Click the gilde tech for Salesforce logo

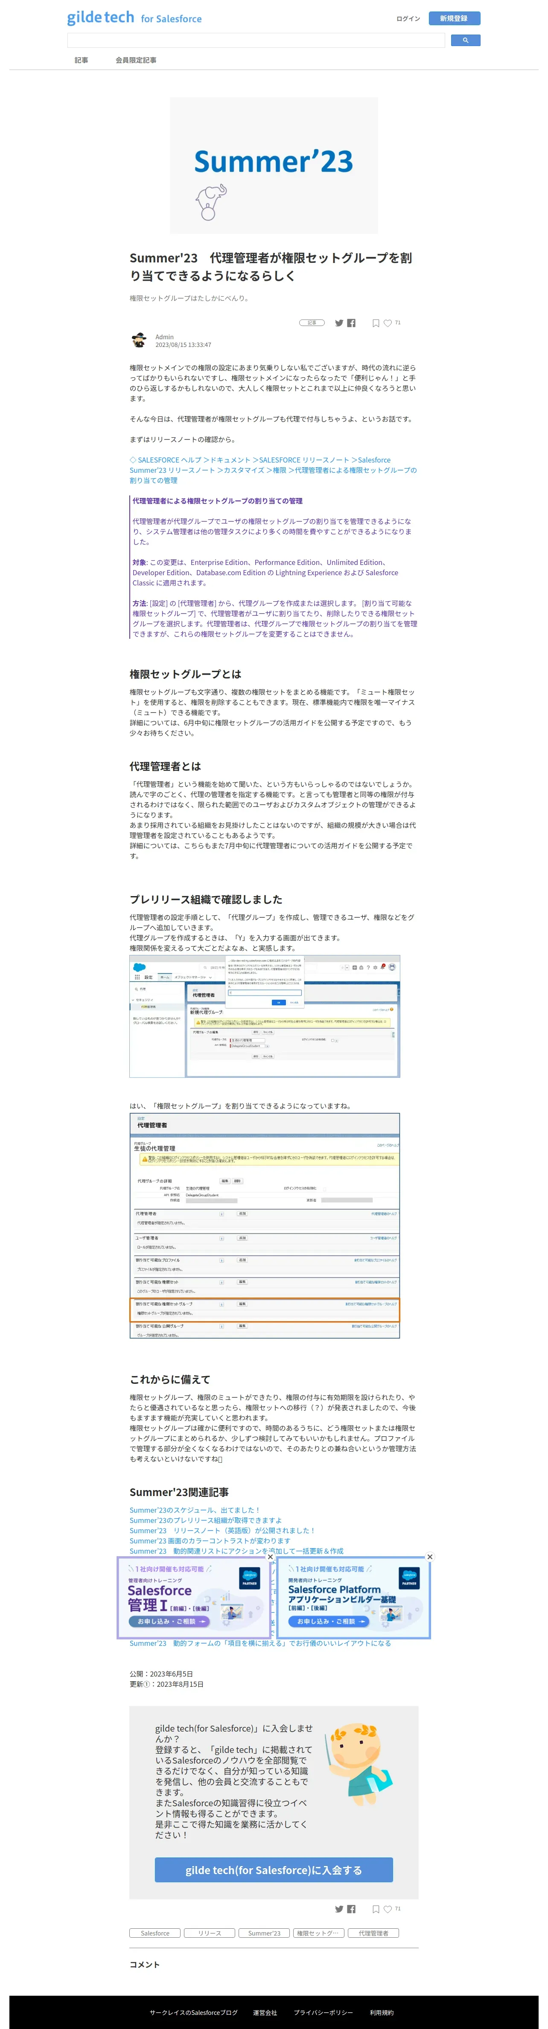134,17
